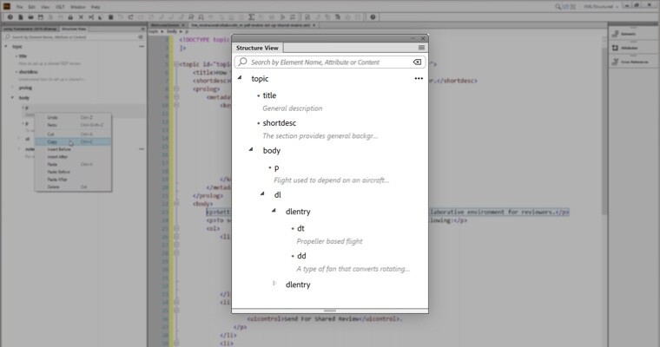Screen dimensions: 660x347
Task: Select the dl label in the popup tree
Action: pos(278,194)
